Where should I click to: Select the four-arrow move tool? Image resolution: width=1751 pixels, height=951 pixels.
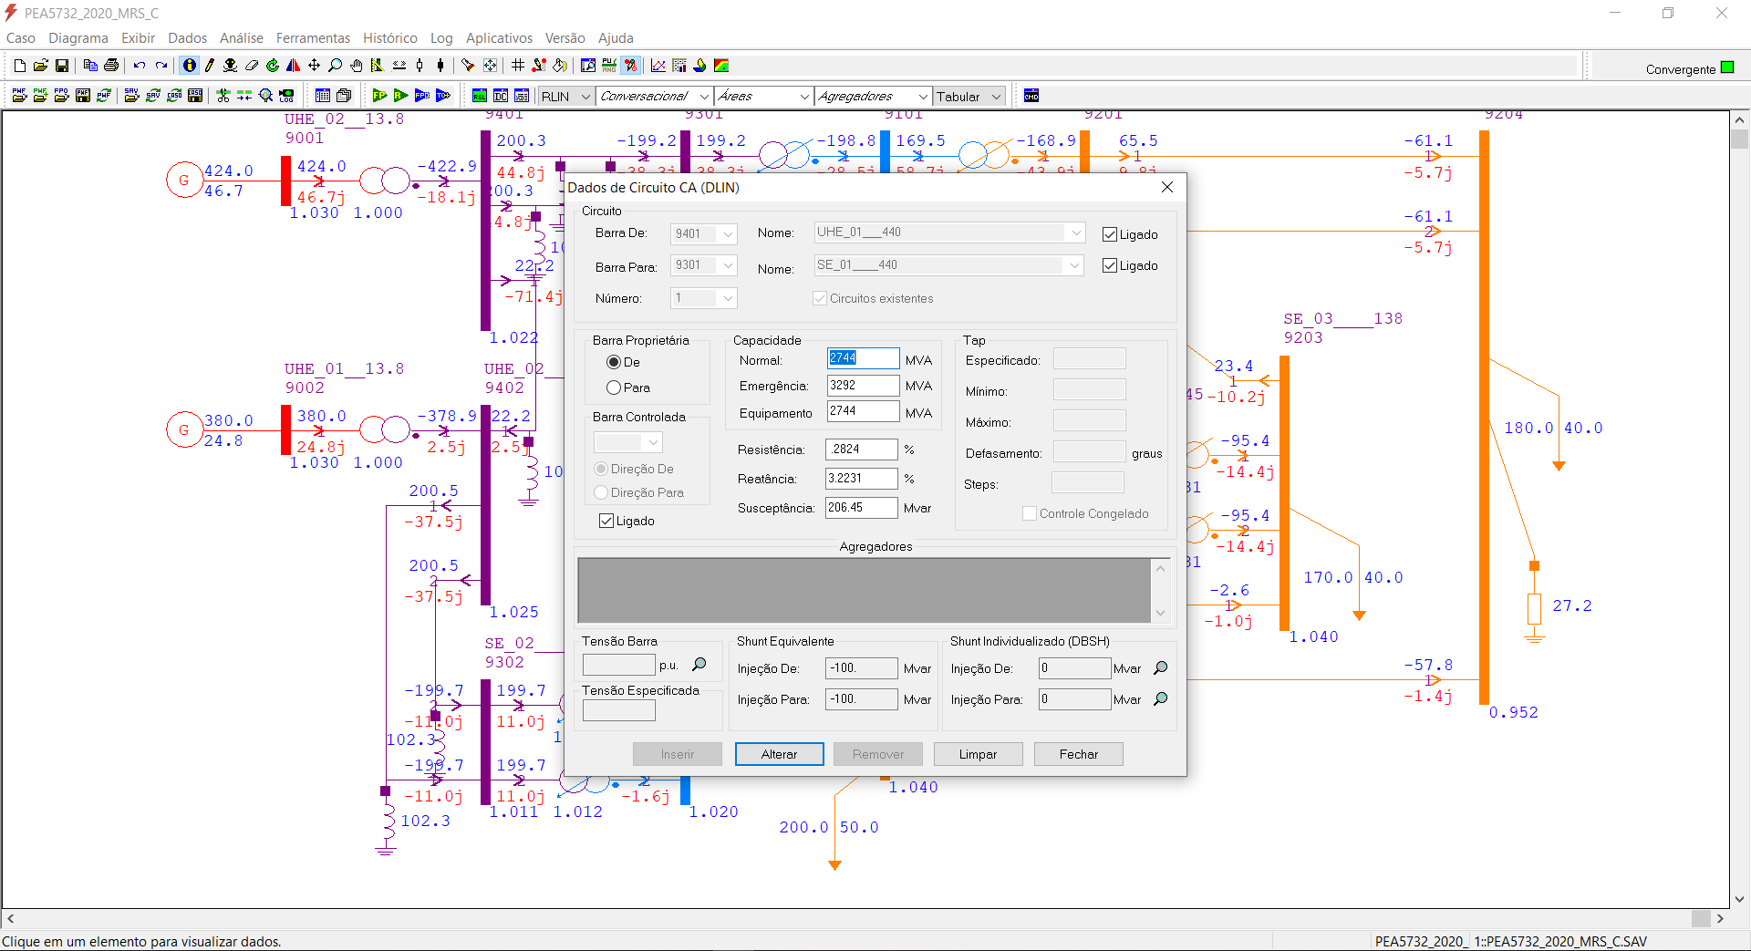[315, 66]
